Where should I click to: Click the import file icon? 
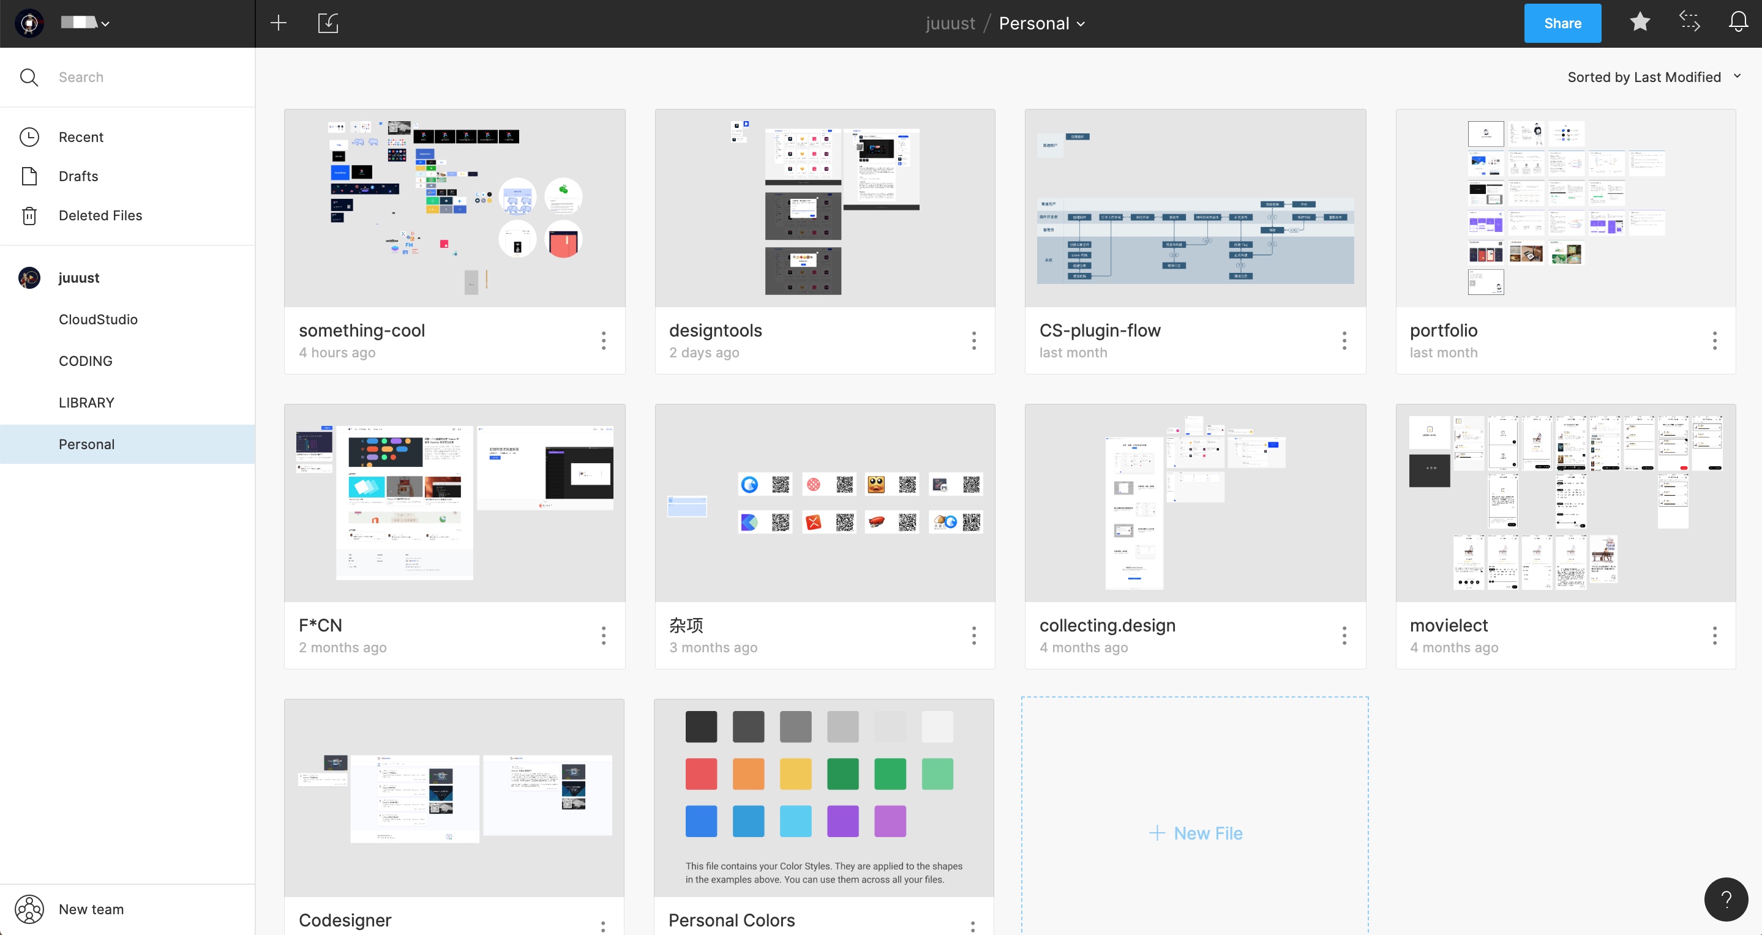[328, 23]
